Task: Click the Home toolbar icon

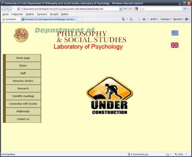Action: coord(123,19)
